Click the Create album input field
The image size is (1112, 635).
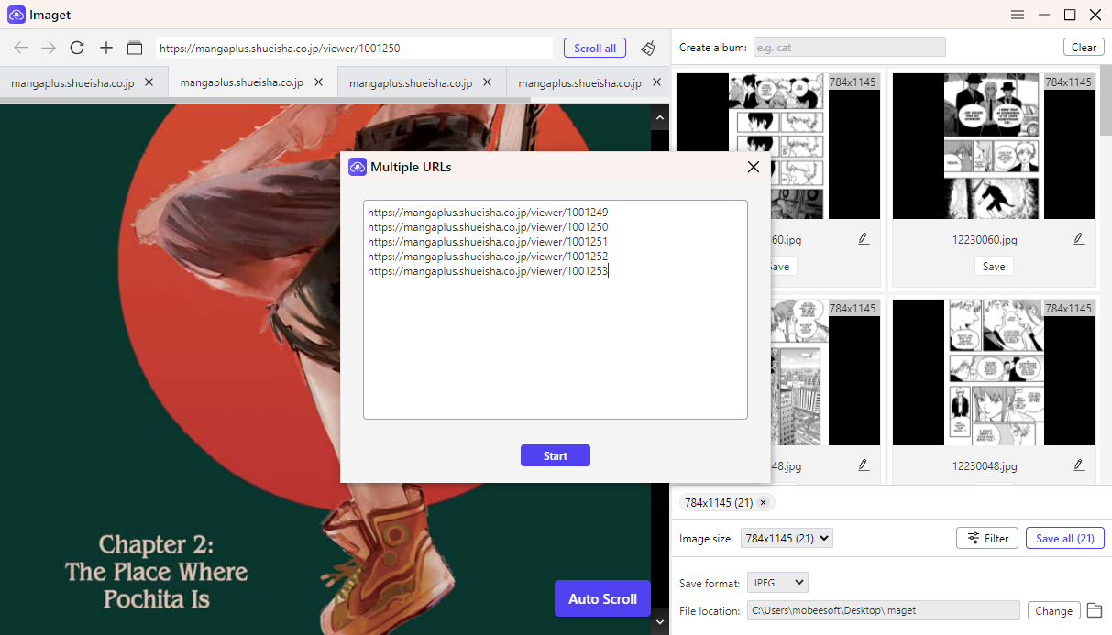[849, 48]
